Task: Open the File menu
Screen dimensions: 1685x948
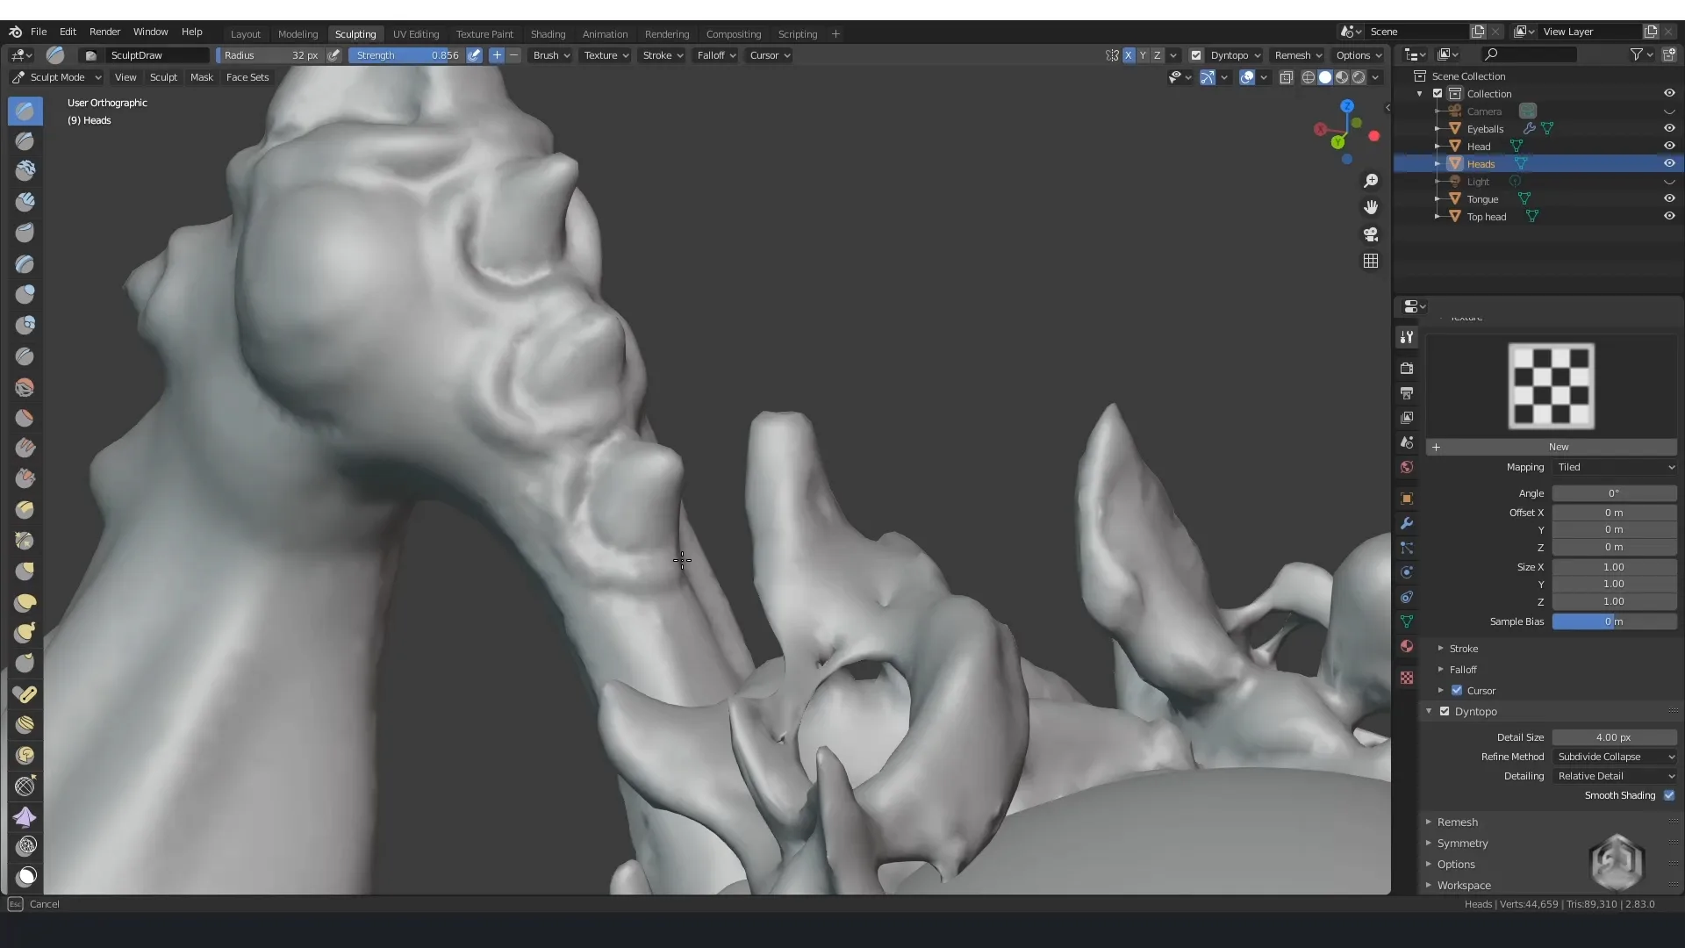Action: pos(39,32)
